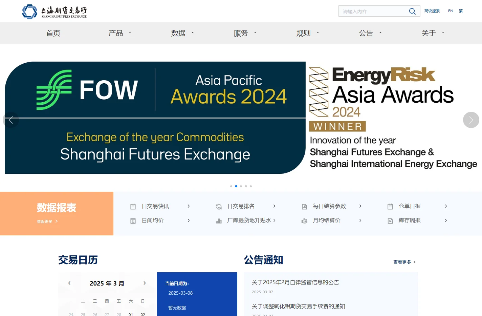
Task: Open 查看更多 under 数据报表
Action: coord(47,222)
